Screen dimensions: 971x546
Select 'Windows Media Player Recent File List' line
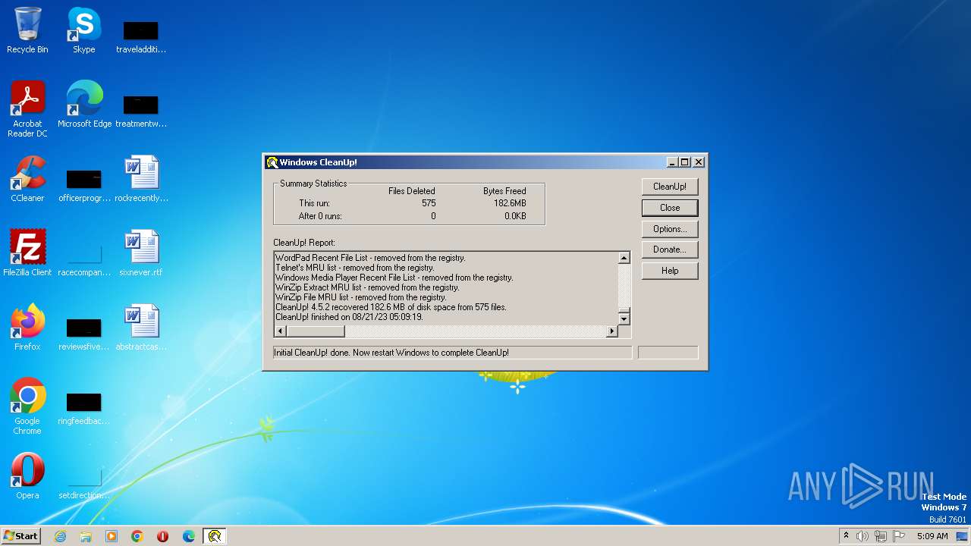394,278
